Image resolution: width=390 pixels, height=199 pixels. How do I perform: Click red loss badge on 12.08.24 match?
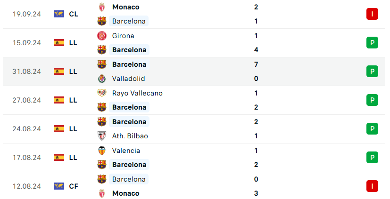(x=372, y=186)
